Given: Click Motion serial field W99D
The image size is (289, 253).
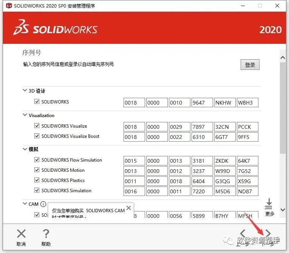Looking at the screenshot, I should (x=225, y=171).
